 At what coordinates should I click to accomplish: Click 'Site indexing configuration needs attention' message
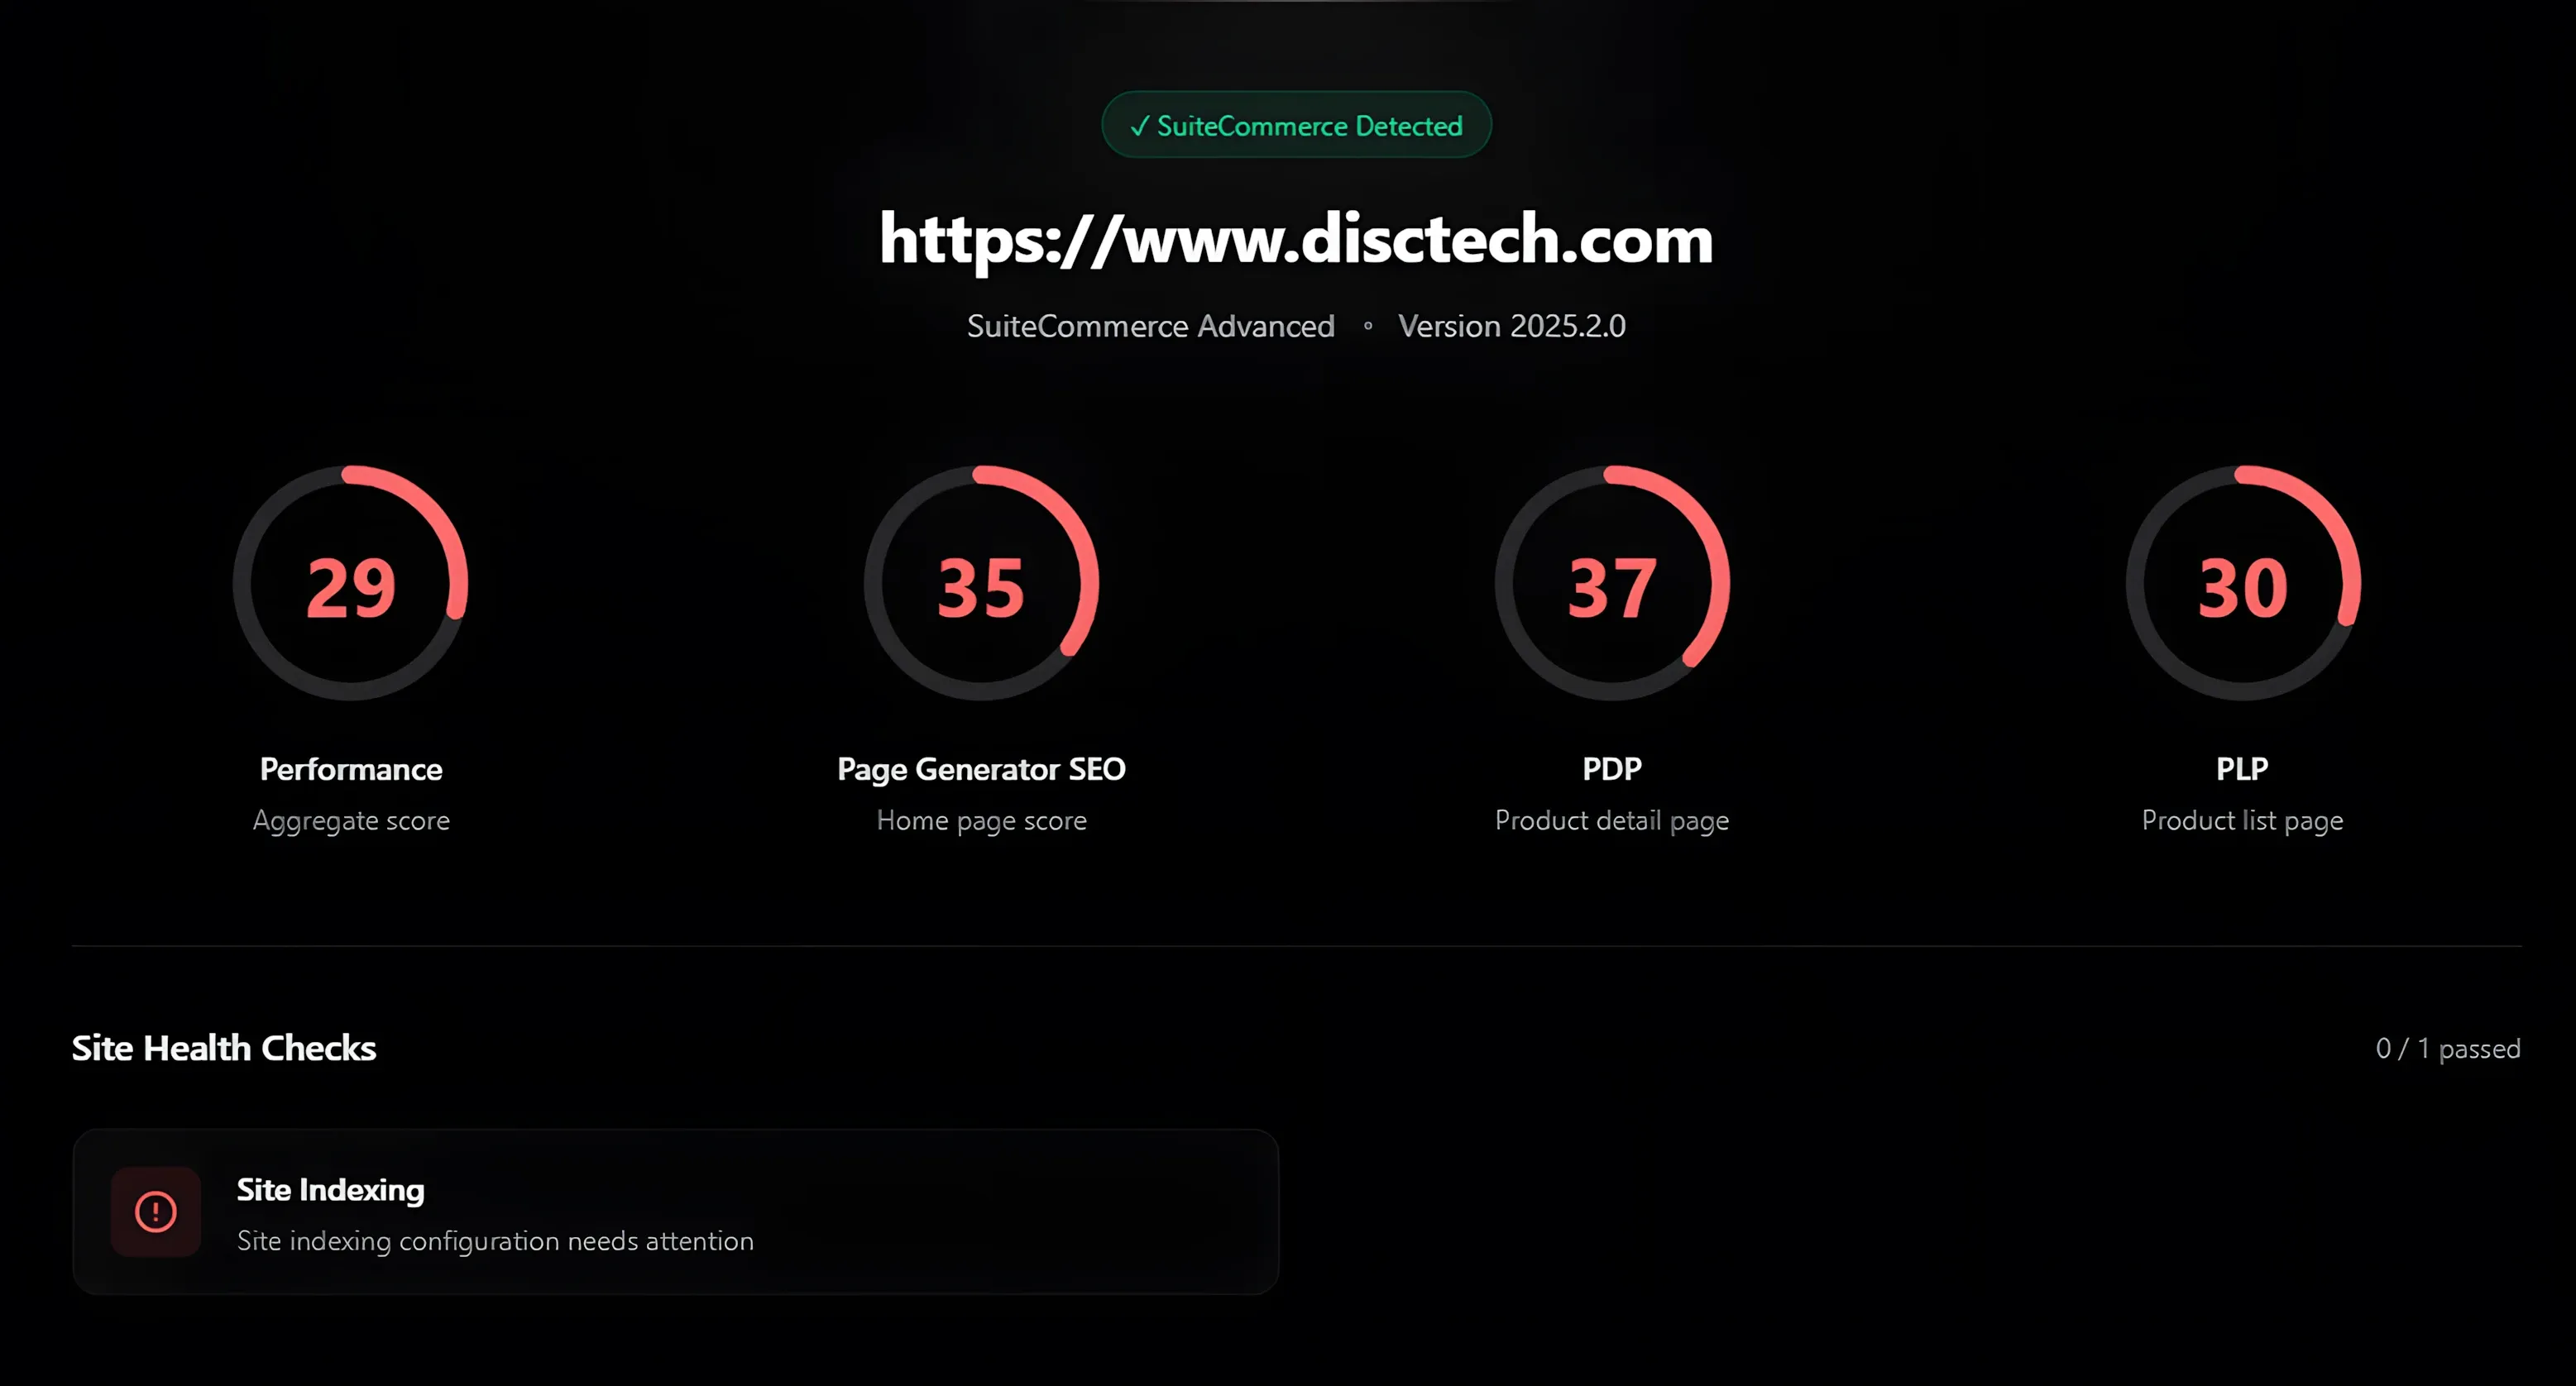(495, 1241)
